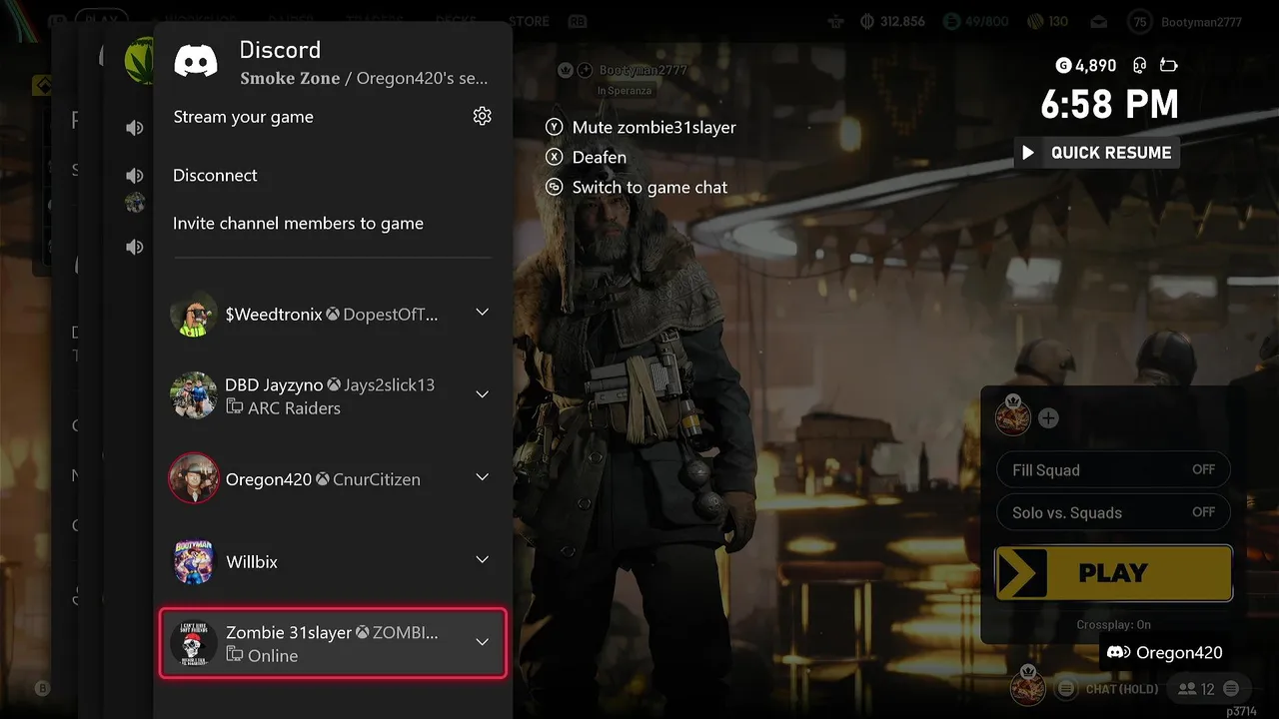This screenshot has width=1279, height=719.
Task: Click the In Speranza status text
Action: [624, 91]
